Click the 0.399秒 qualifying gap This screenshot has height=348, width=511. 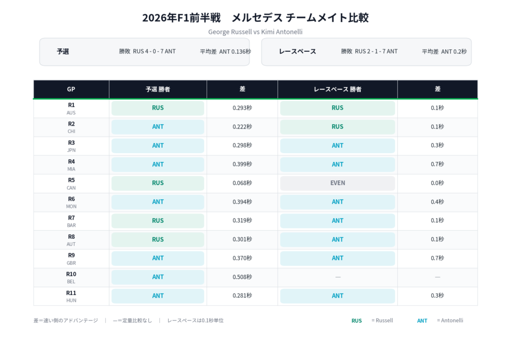pos(242,165)
